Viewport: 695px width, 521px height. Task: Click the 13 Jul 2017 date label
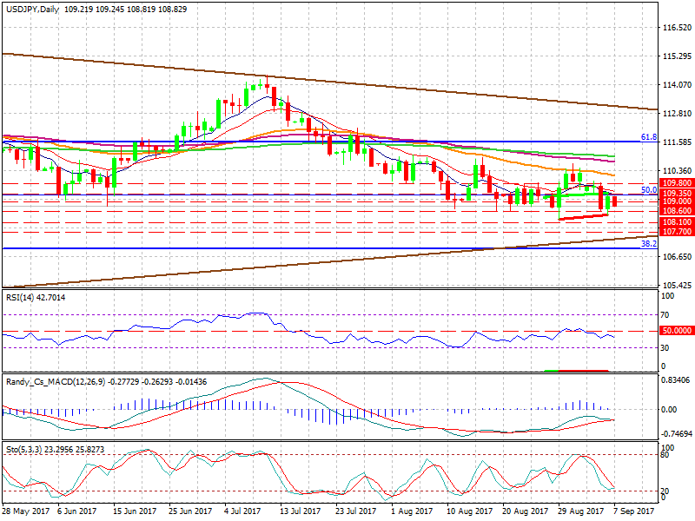300,511
